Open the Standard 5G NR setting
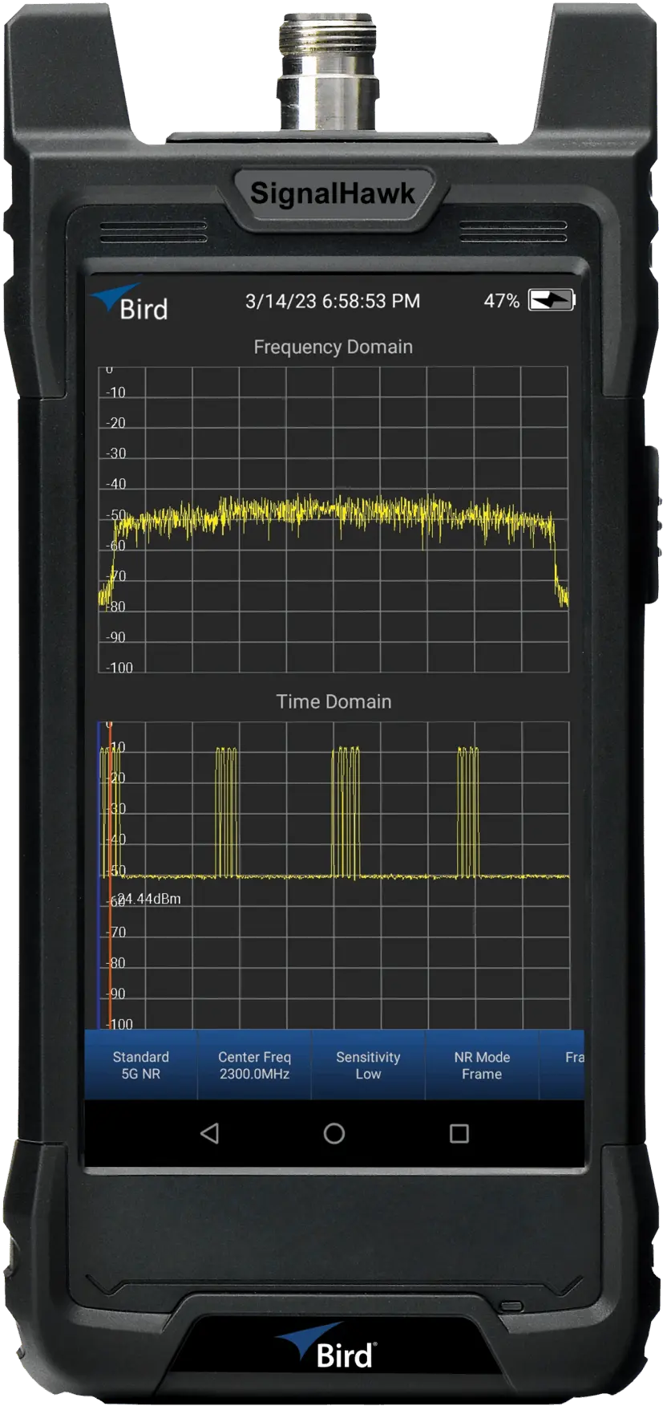This screenshot has width=663, height=1406. [x=141, y=1065]
